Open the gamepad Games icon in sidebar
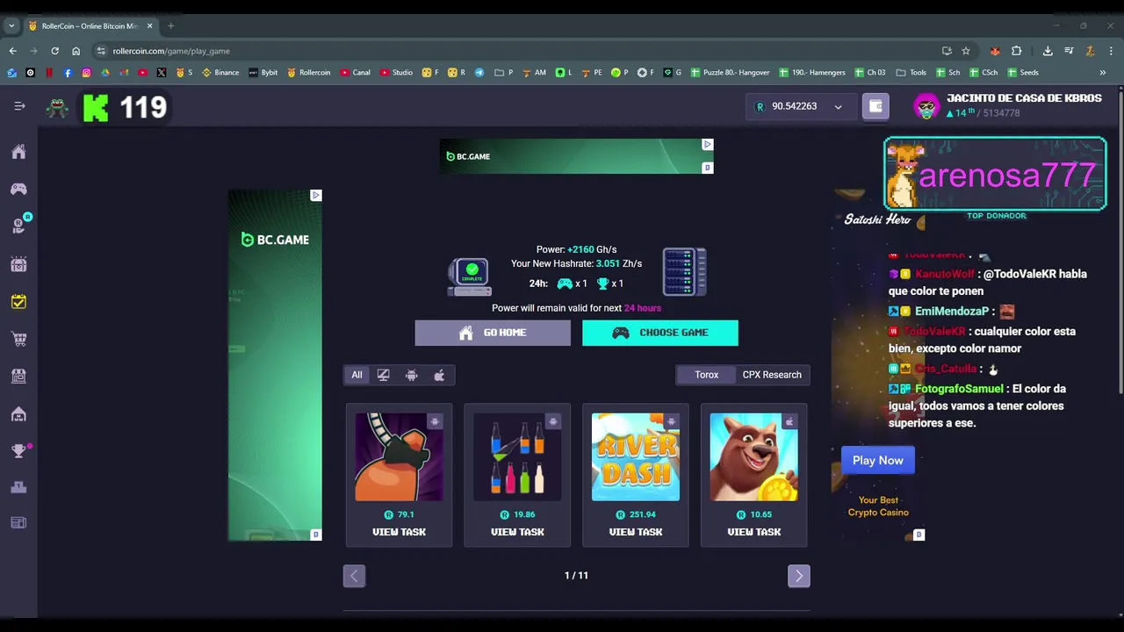The width and height of the screenshot is (1124, 632). tap(18, 189)
